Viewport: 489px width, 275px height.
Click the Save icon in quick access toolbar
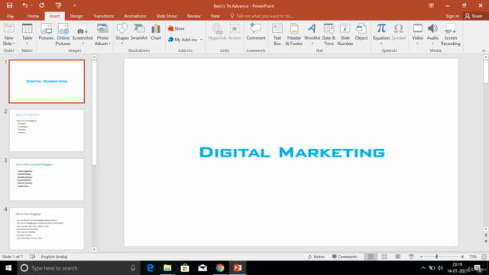point(10,5)
